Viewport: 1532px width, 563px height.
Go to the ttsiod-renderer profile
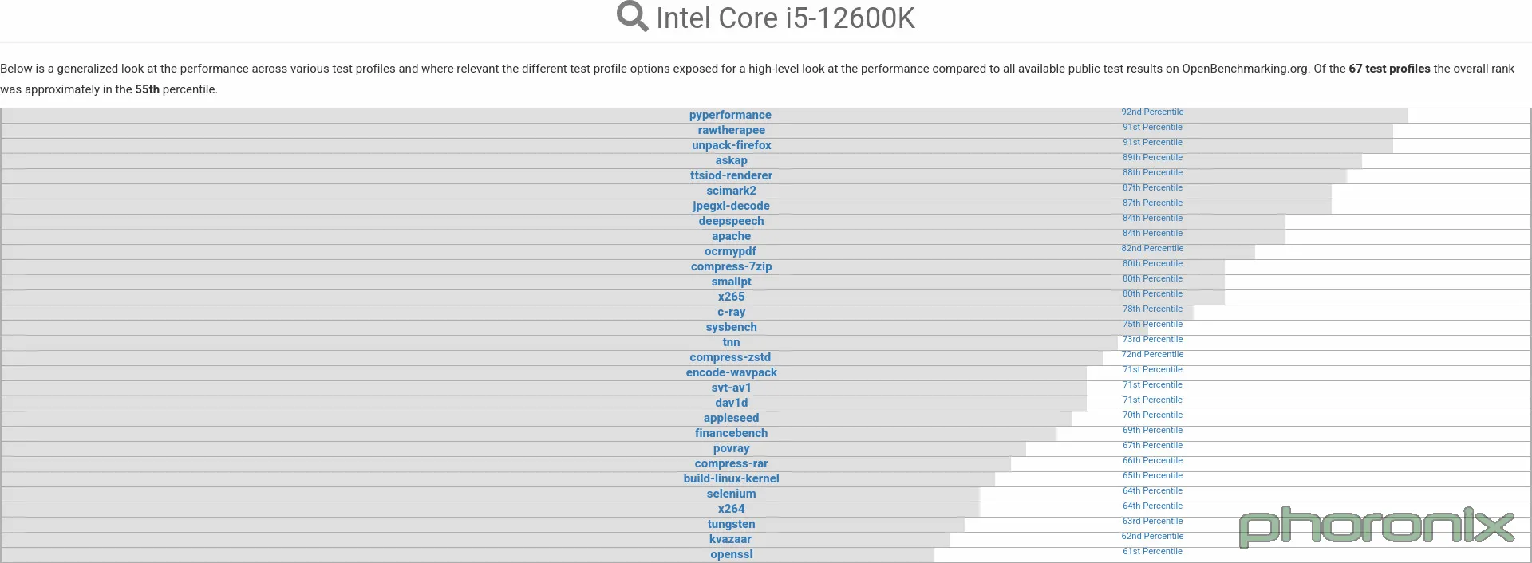coord(731,175)
